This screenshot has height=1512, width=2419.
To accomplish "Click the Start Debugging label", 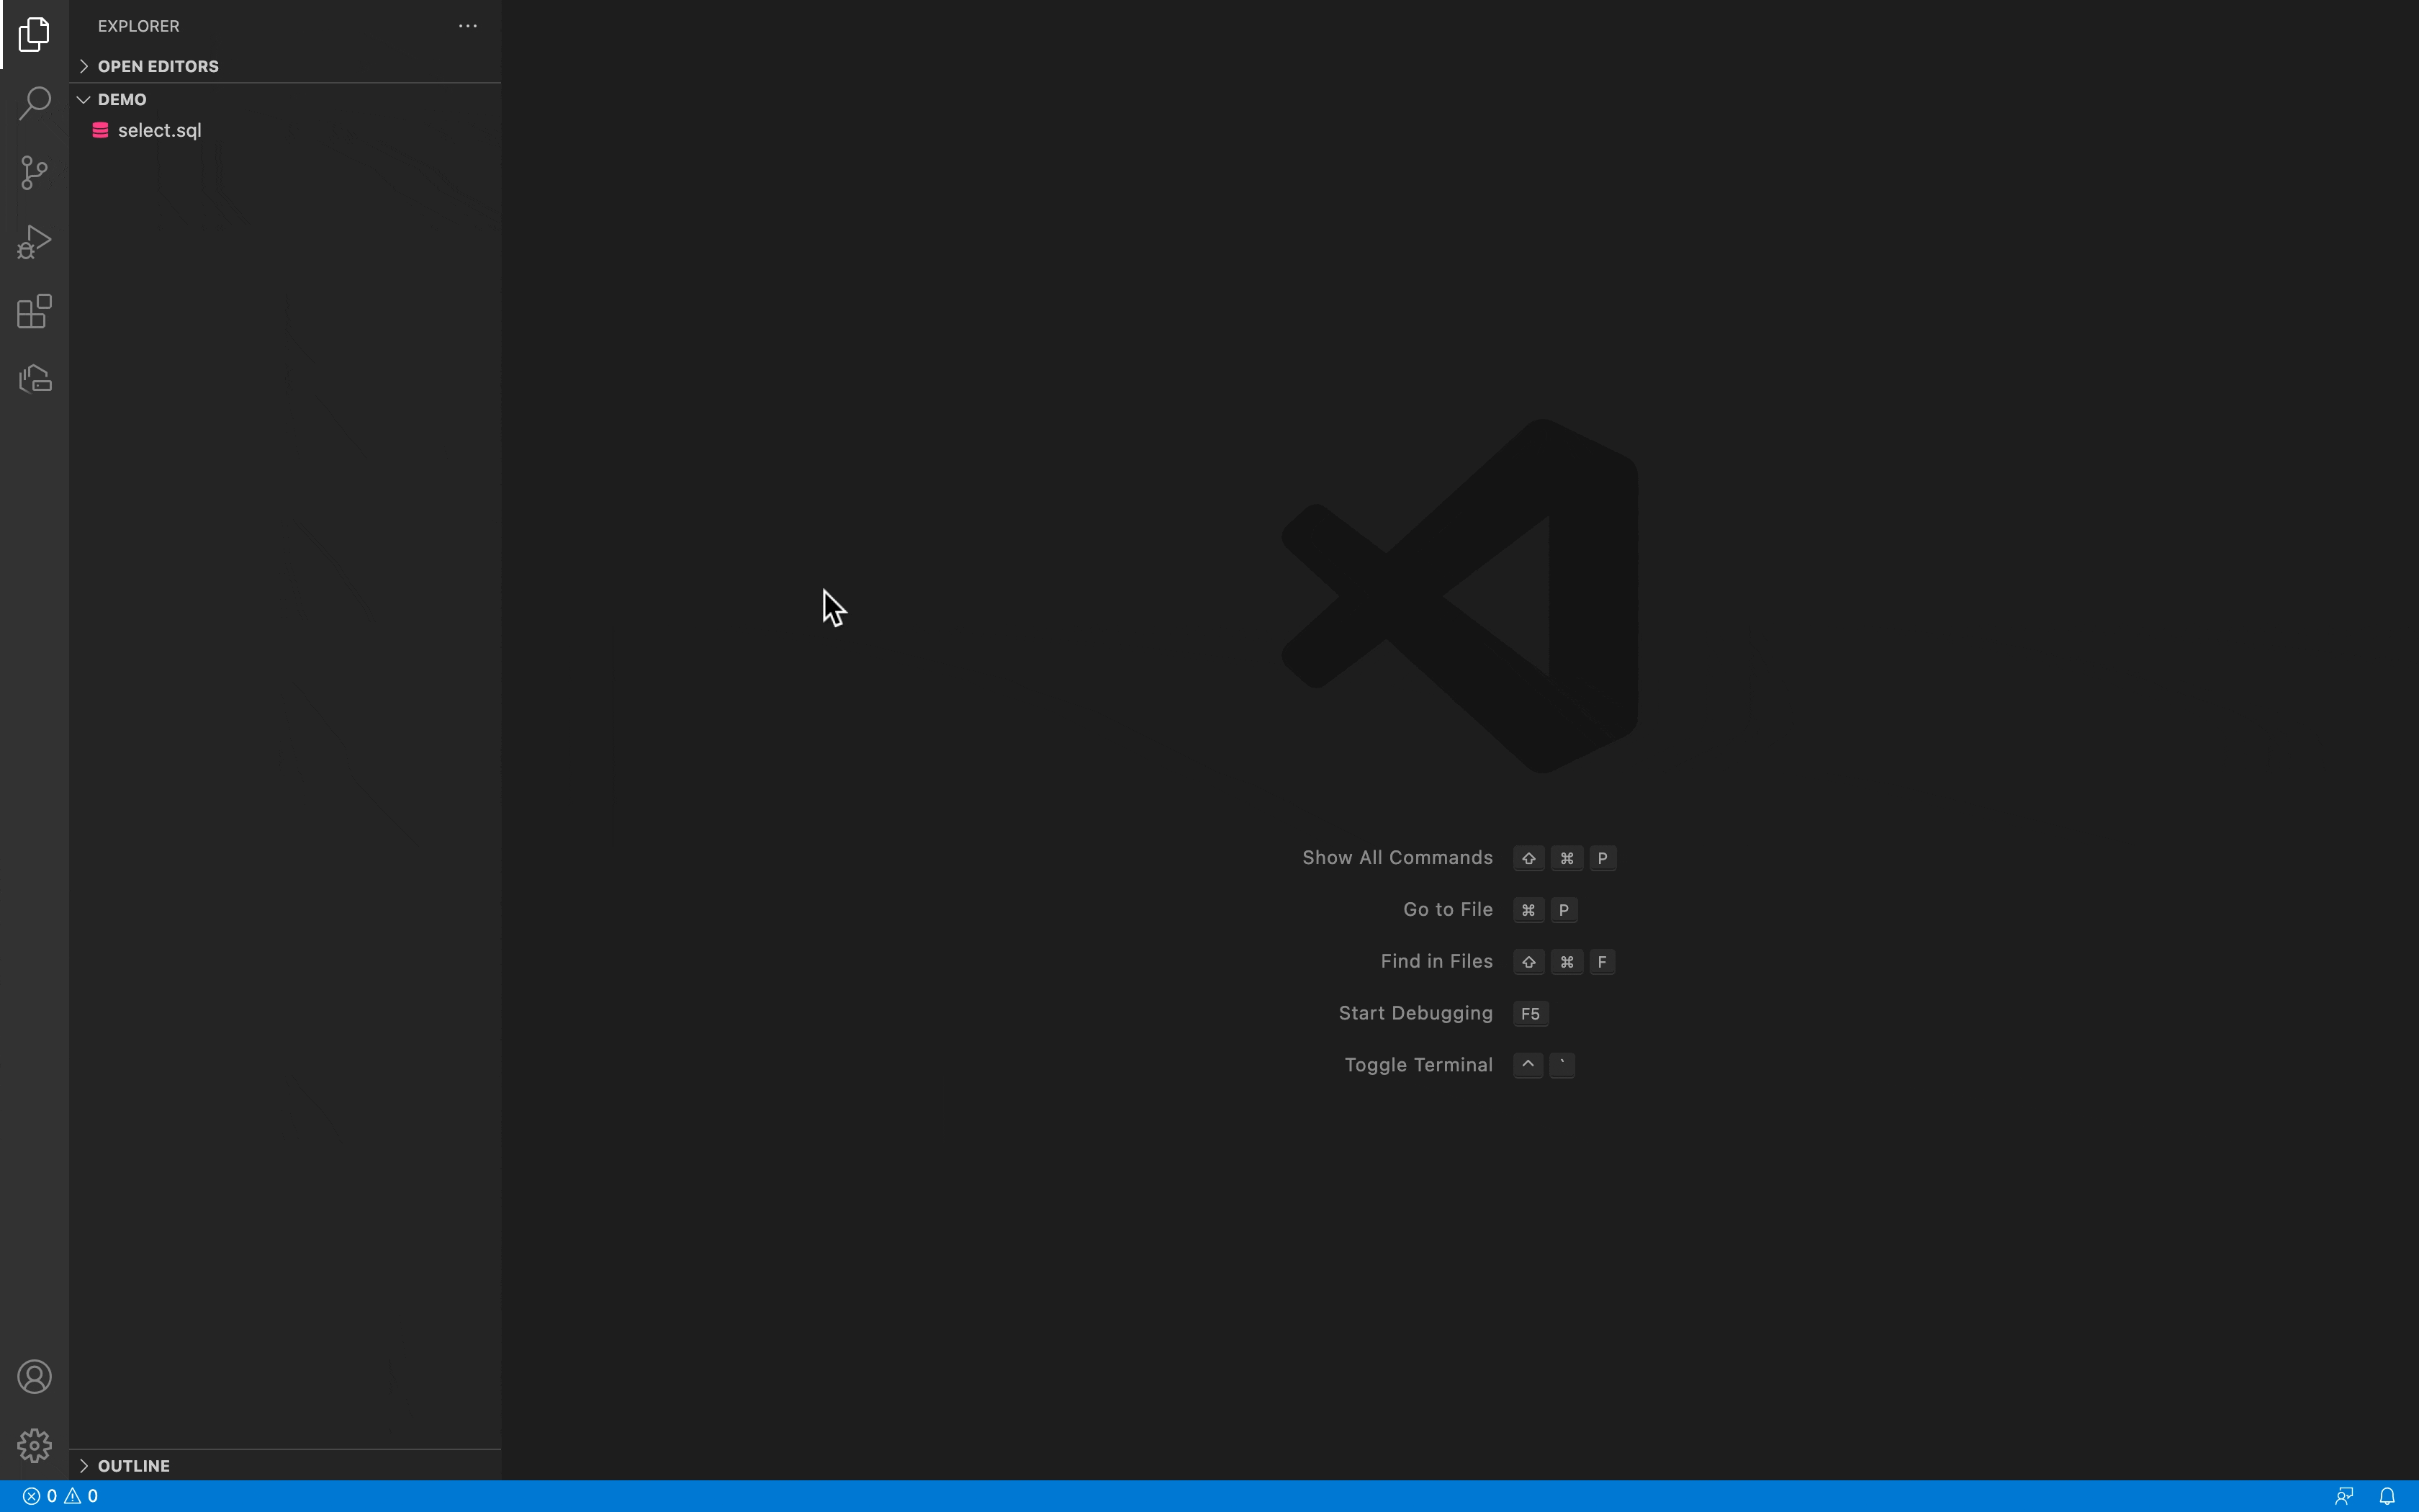I will pyautogui.click(x=1415, y=1013).
